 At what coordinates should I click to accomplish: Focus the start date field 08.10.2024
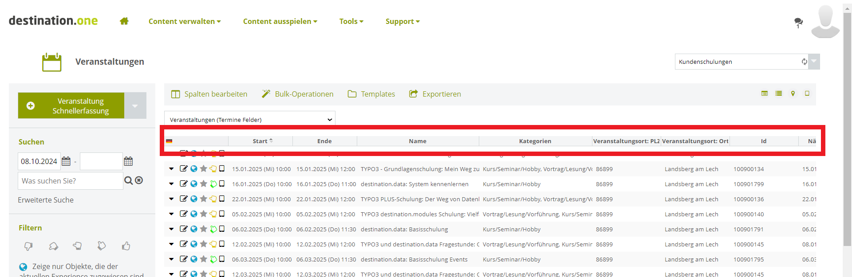click(39, 161)
